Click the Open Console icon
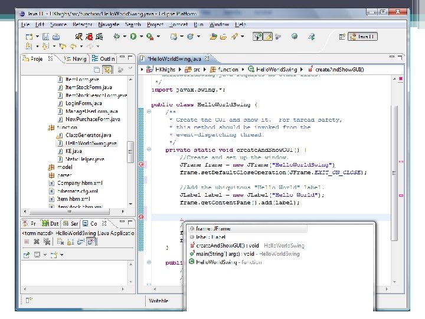Viewport: 425px width, 319px height. click(55, 255)
